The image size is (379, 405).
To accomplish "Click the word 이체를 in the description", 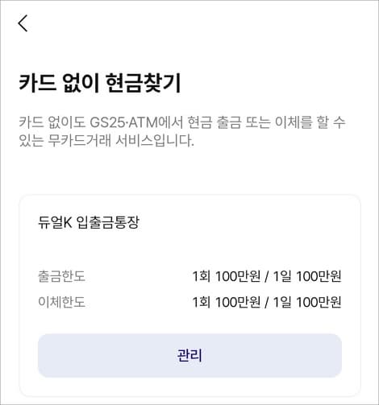I will point(294,122).
